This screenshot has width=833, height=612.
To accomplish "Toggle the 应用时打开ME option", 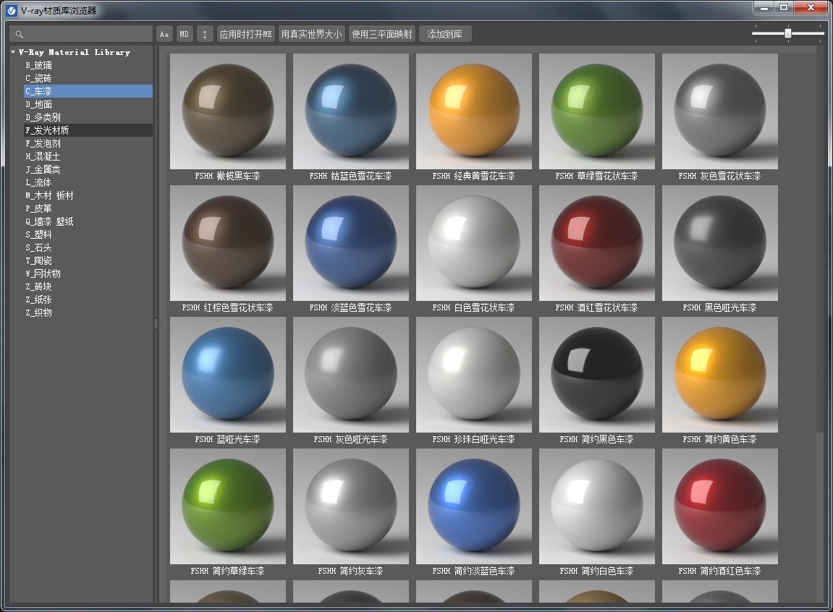I will coord(246,34).
